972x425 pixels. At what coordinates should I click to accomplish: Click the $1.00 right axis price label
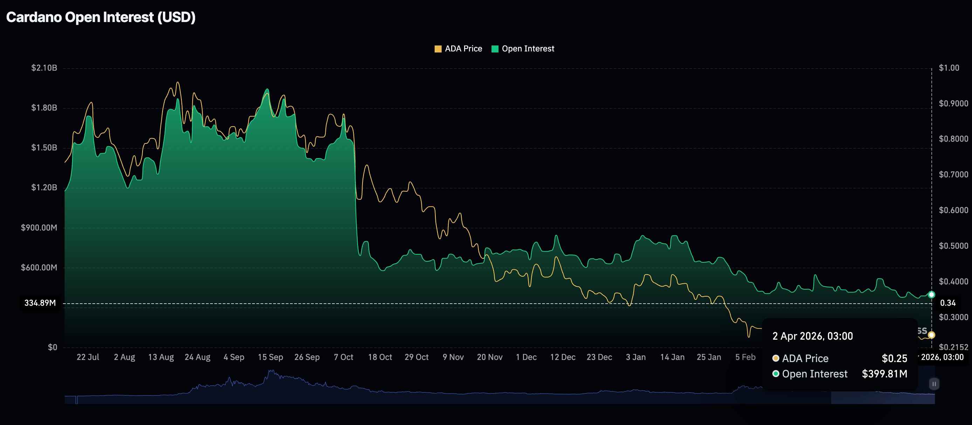click(x=949, y=68)
